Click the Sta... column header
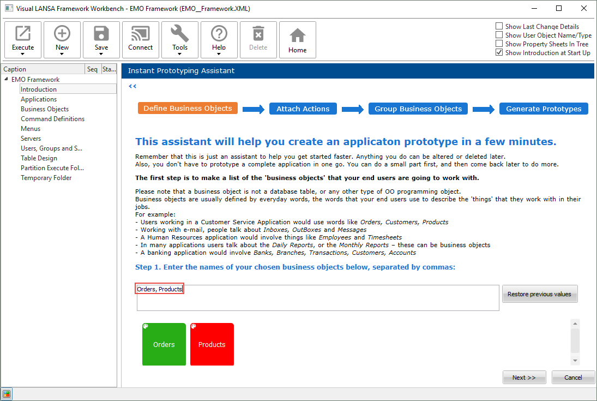The width and height of the screenshot is (597, 401). click(109, 69)
